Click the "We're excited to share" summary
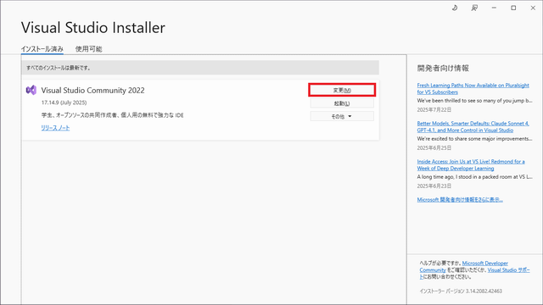The image size is (543, 305). click(474, 139)
